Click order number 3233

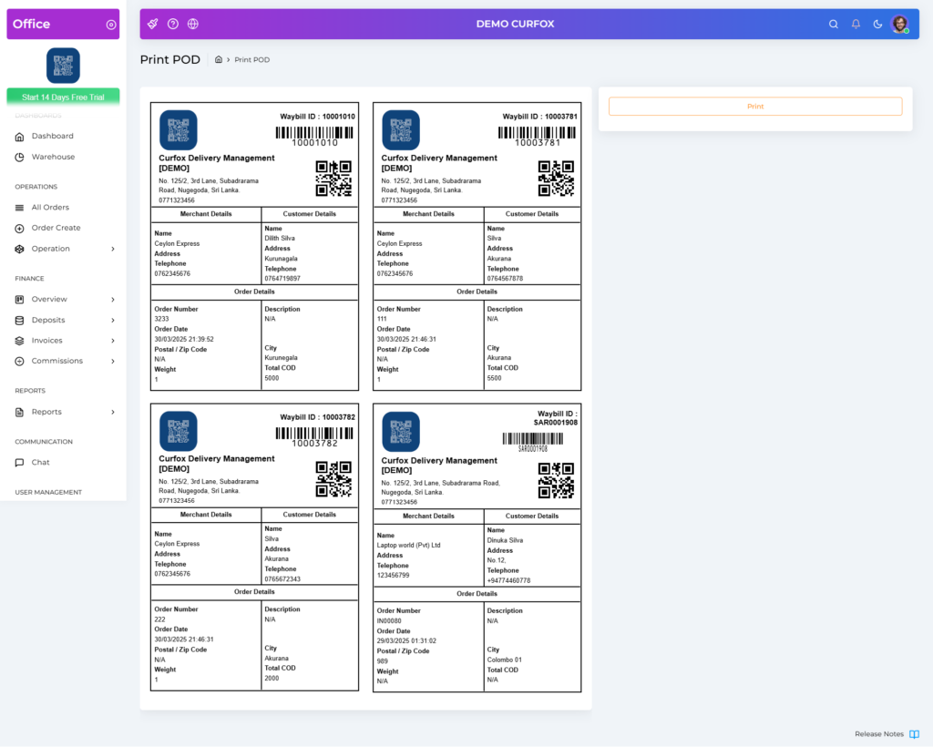click(x=161, y=320)
